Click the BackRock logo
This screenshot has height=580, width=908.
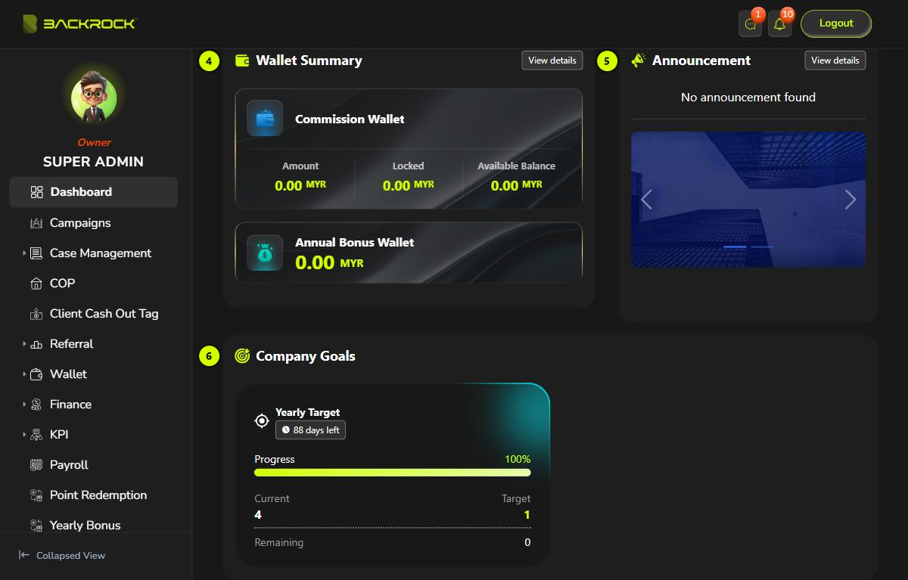point(79,23)
